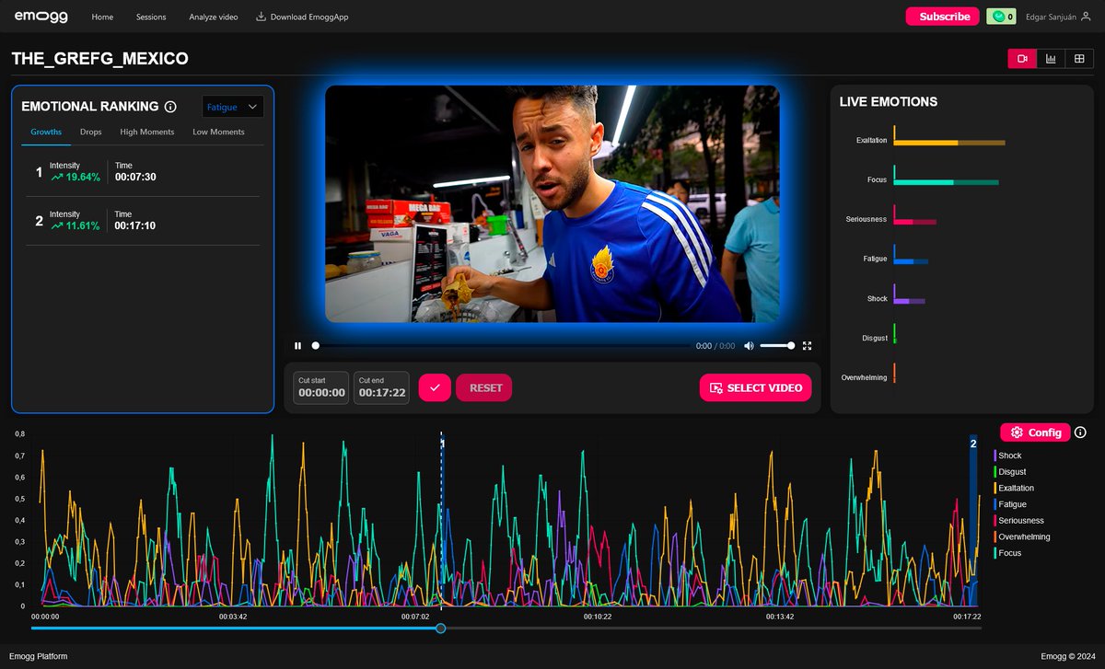
Task: Pause the video playback
Action: (x=297, y=346)
